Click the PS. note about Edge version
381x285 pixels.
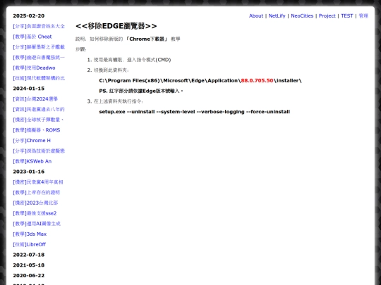click(x=141, y=91)
